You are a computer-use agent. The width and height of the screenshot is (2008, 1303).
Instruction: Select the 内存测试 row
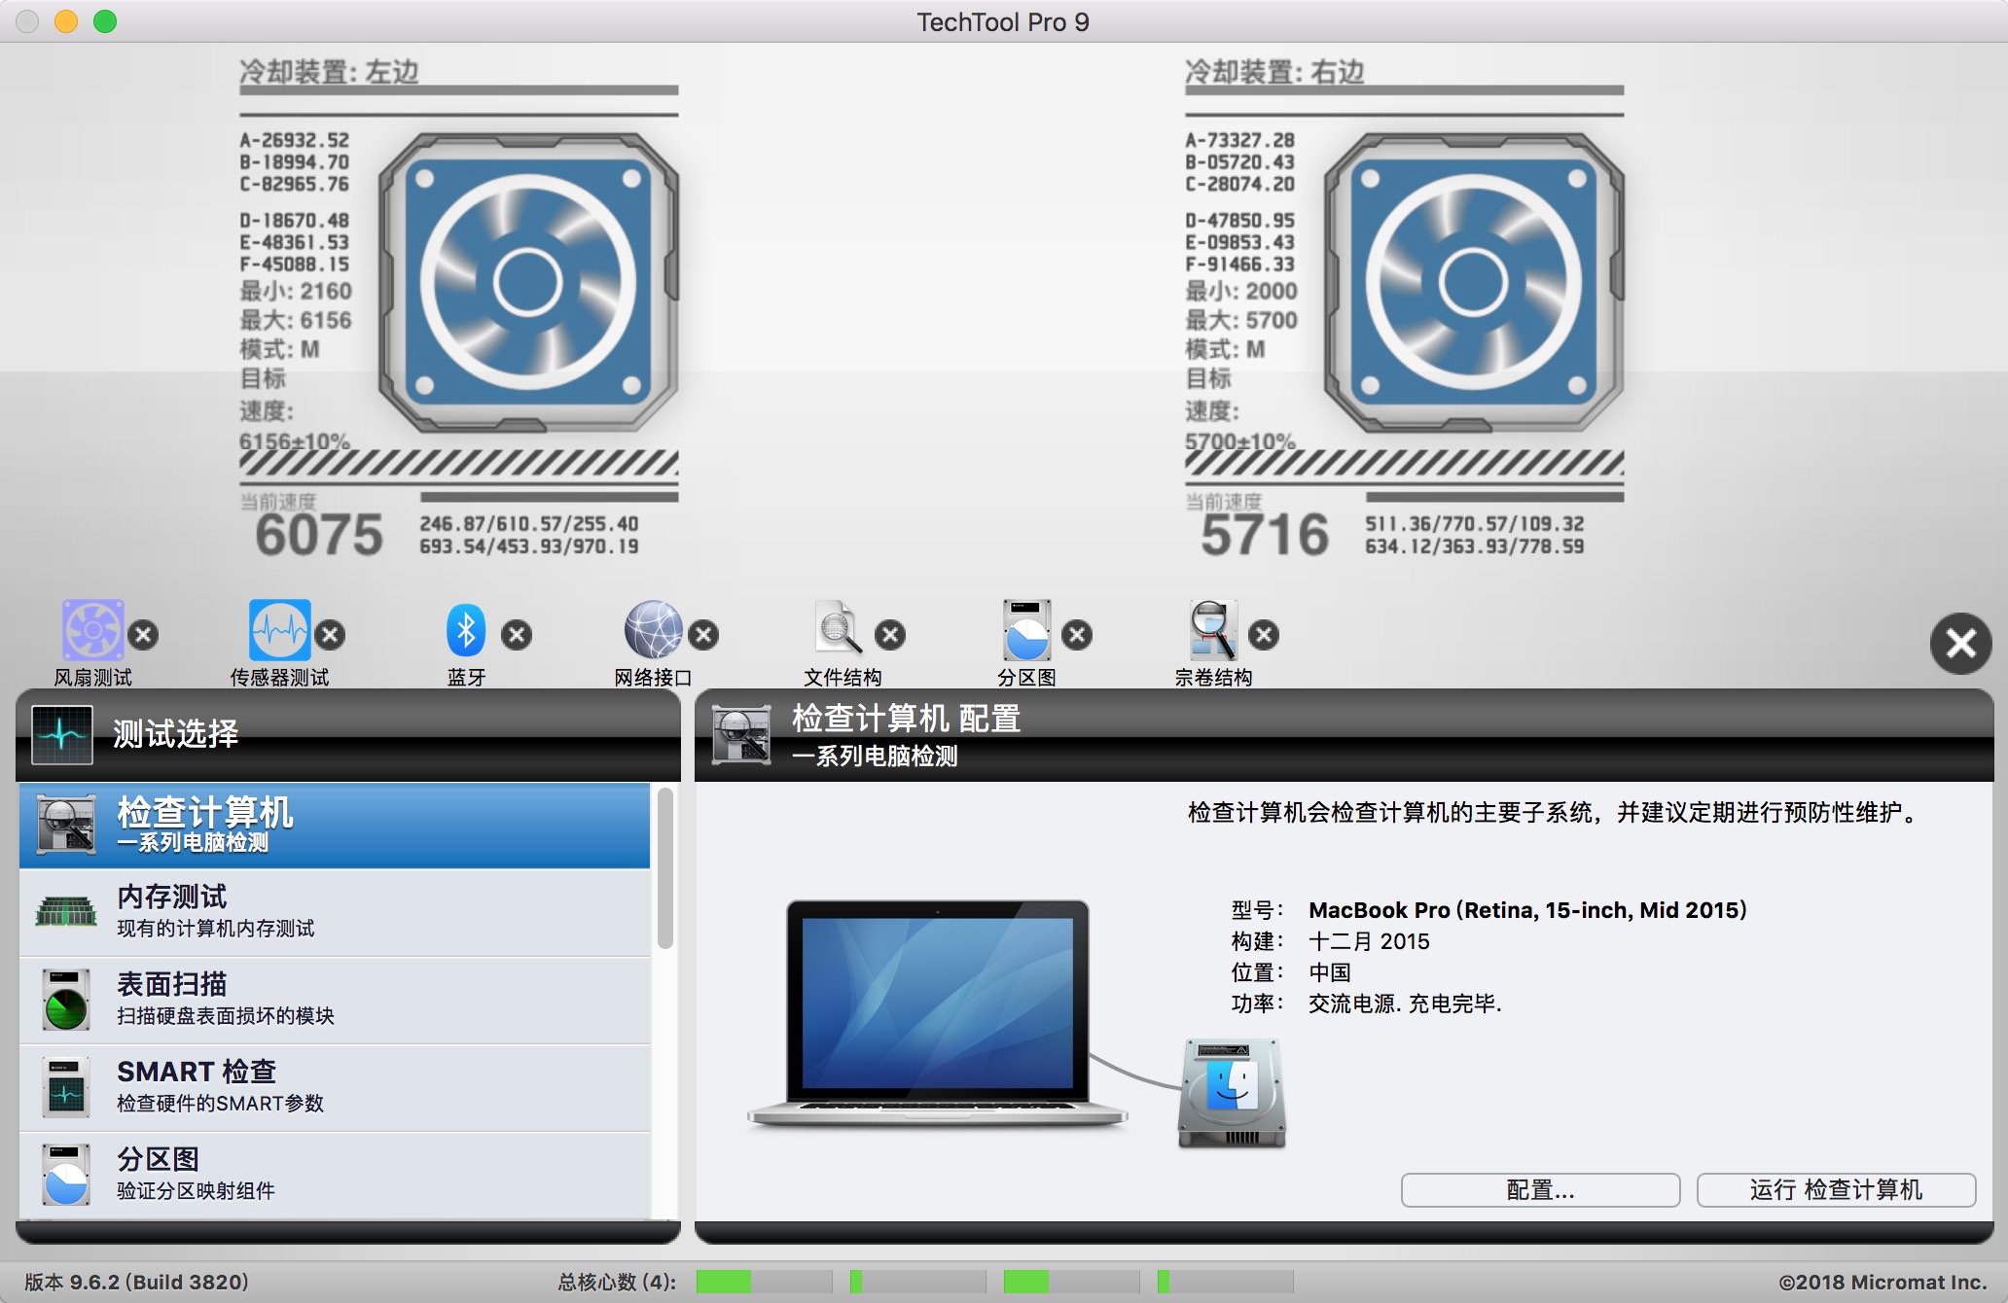(x=335, y=912)
